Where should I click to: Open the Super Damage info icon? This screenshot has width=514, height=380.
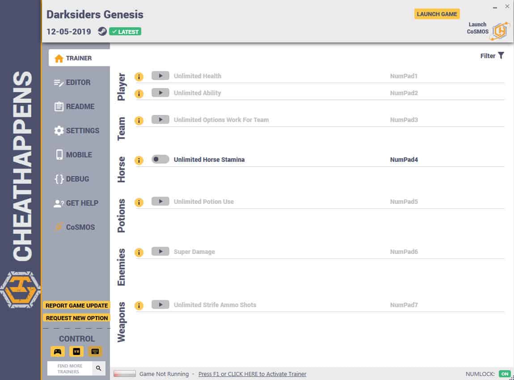click(x=139, y=253)
